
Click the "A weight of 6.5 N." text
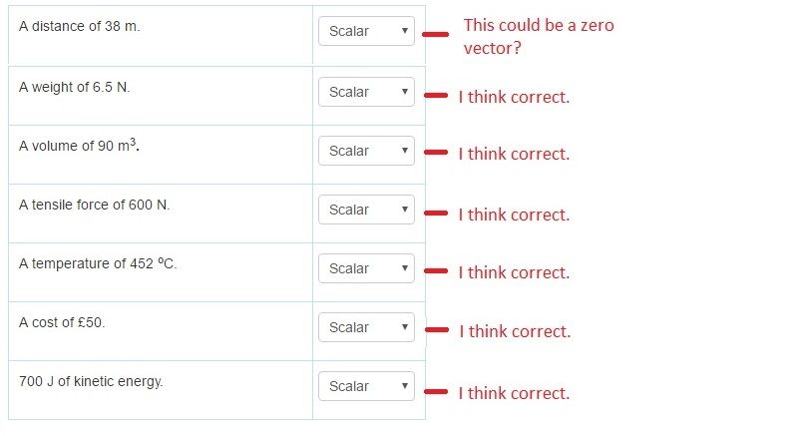pos(75,87)
